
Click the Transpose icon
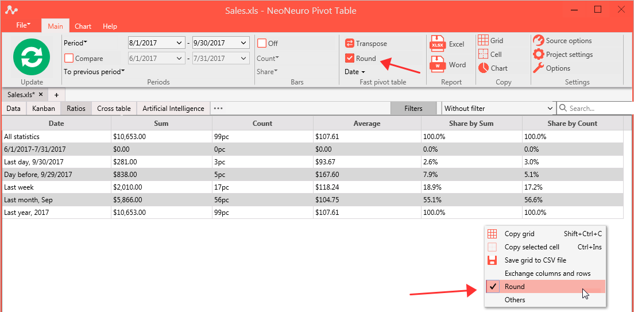pyautogui.click(x=349, y=43)
